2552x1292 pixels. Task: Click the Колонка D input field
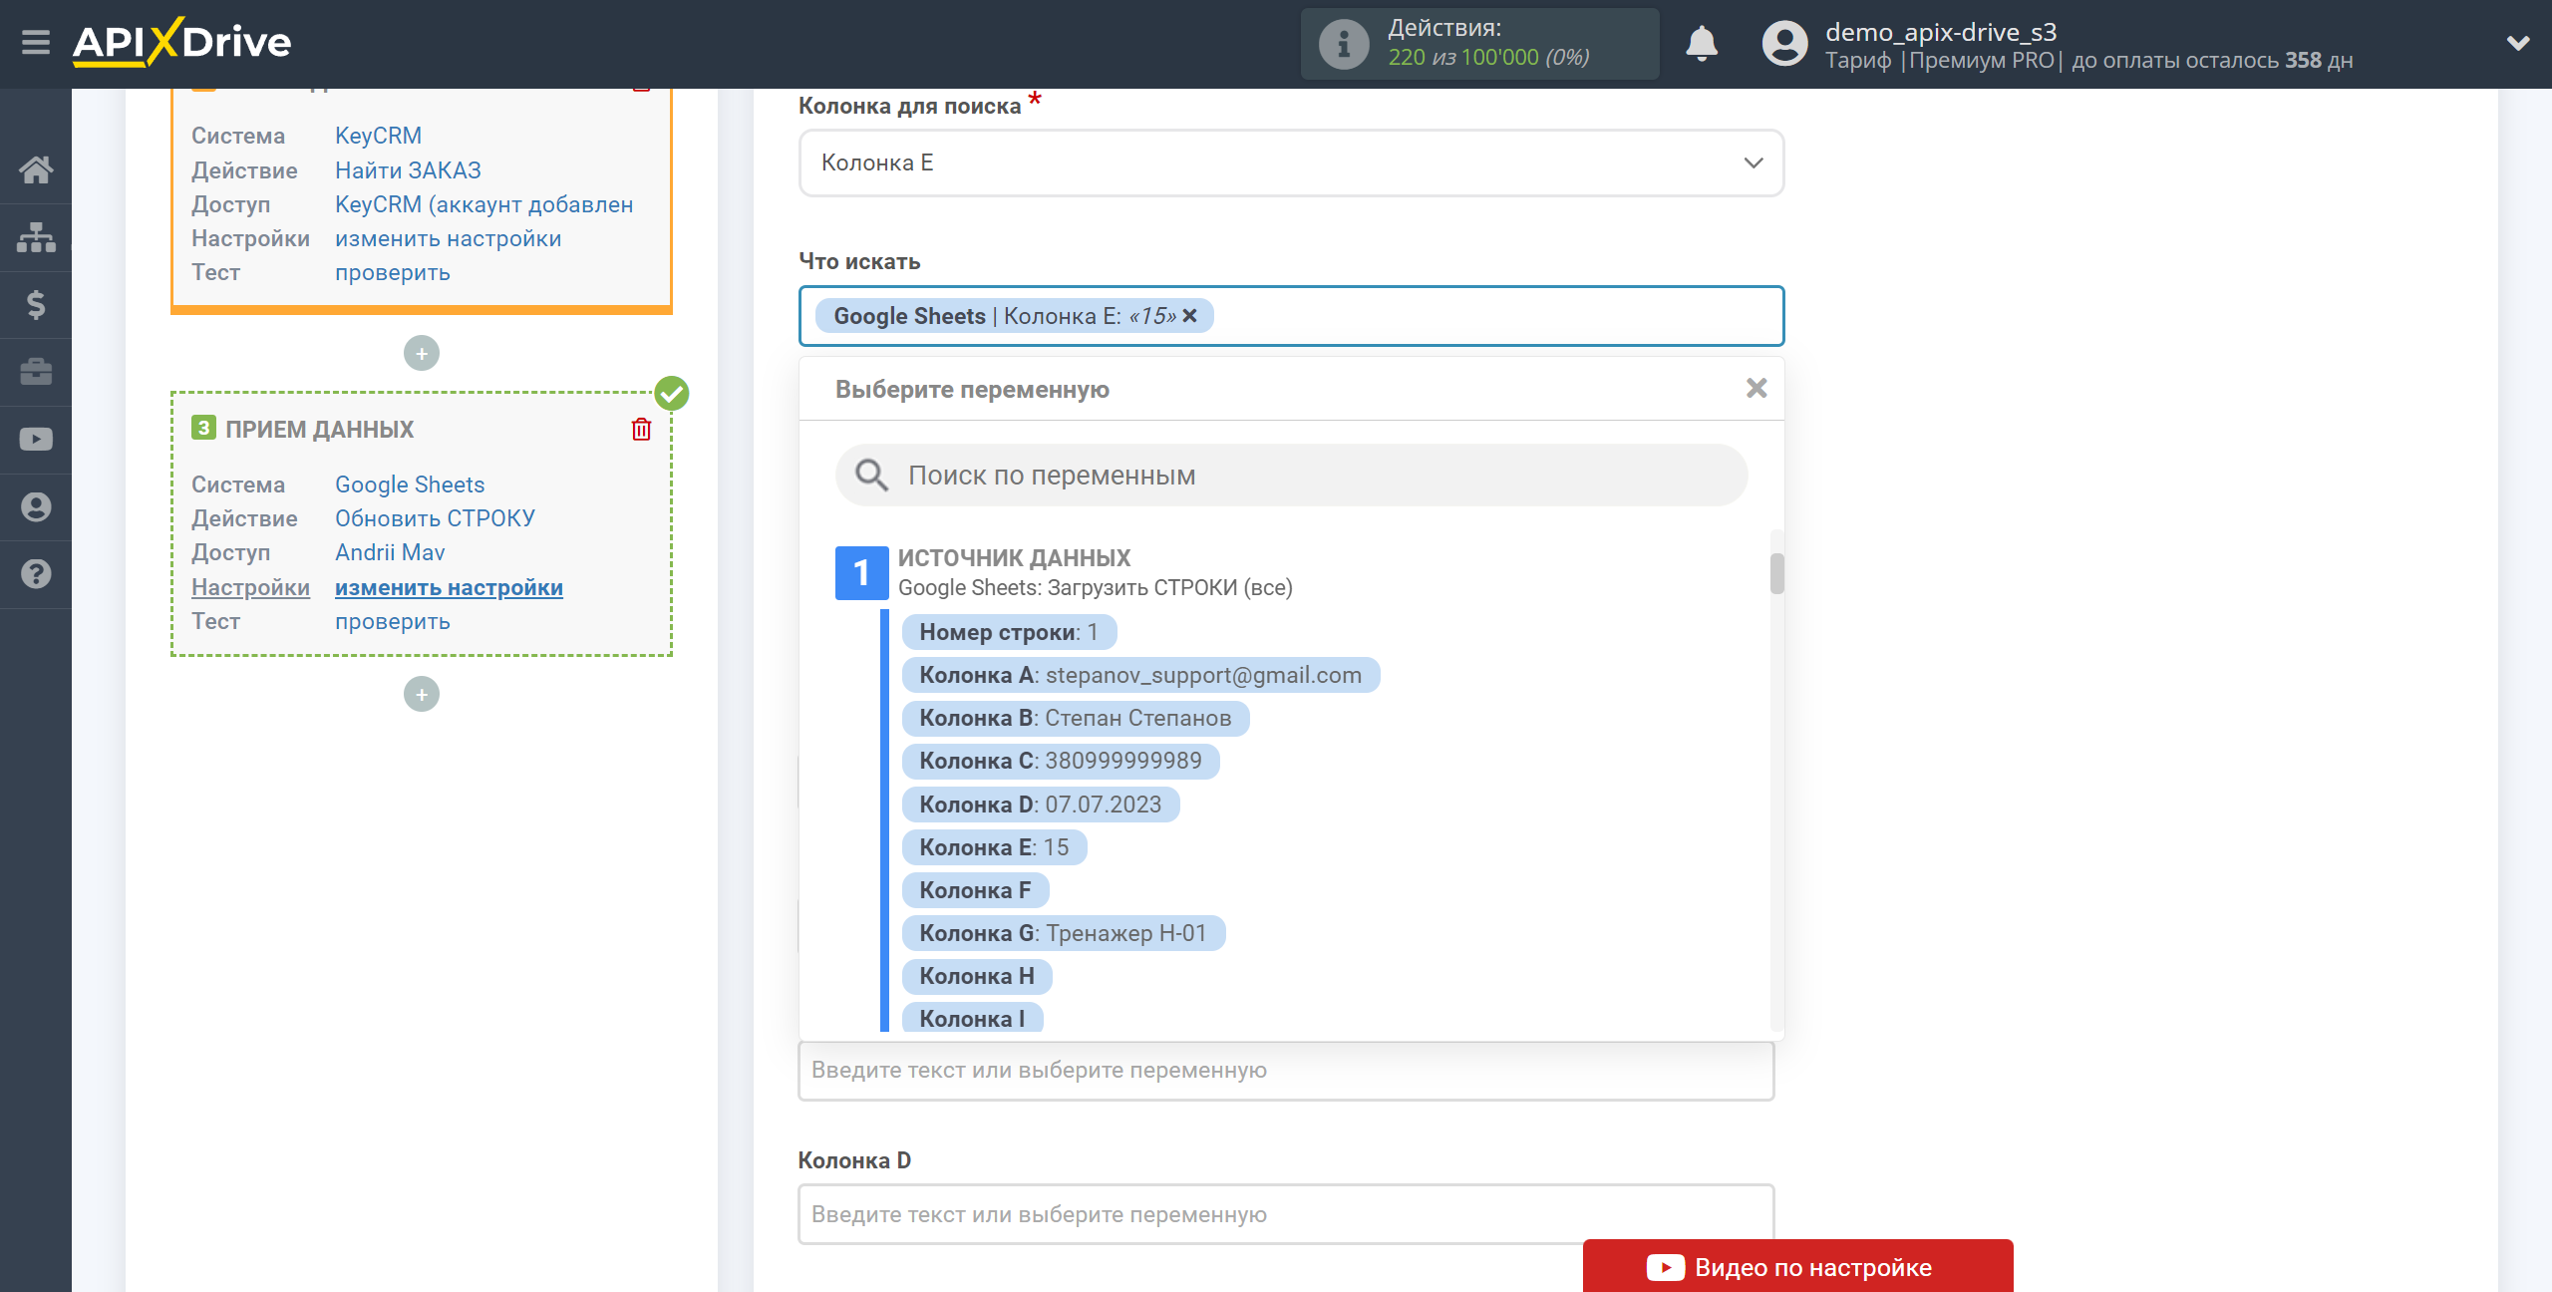click(x=1286, y=1214)
